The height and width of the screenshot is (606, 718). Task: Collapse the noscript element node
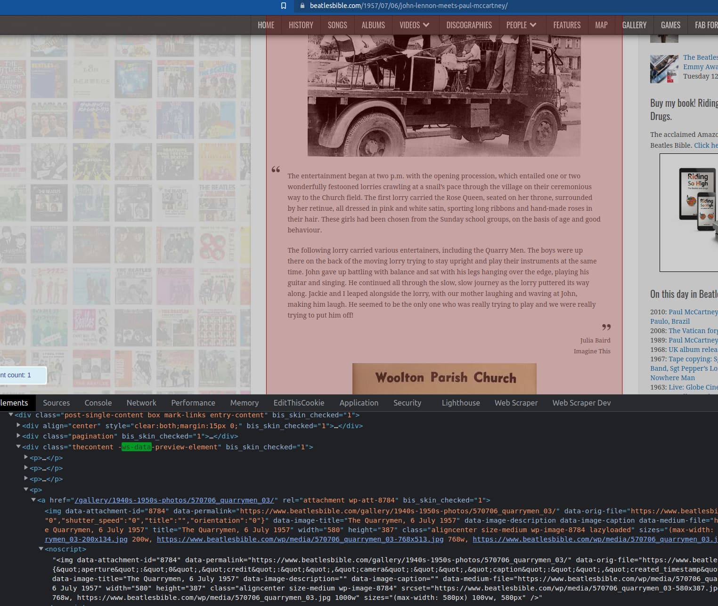click(41, 549)
